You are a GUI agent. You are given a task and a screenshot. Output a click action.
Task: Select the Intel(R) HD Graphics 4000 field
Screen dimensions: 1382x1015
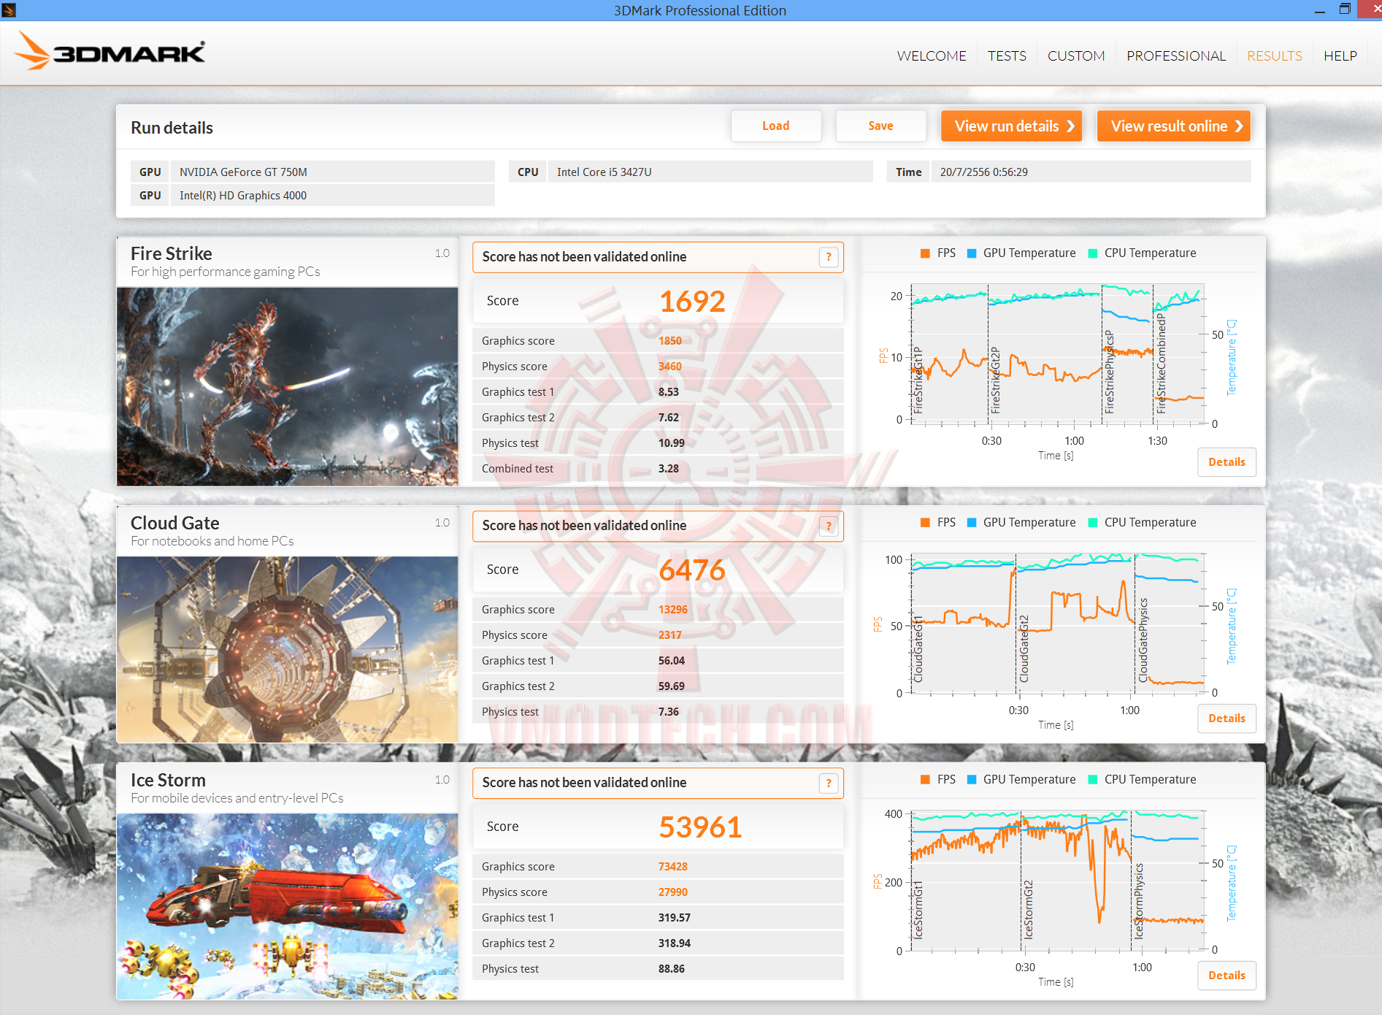[x=332, y=195]
